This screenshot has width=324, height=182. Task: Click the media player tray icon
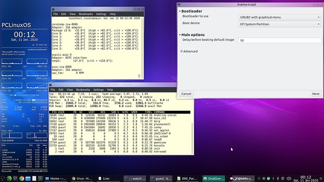264,179
